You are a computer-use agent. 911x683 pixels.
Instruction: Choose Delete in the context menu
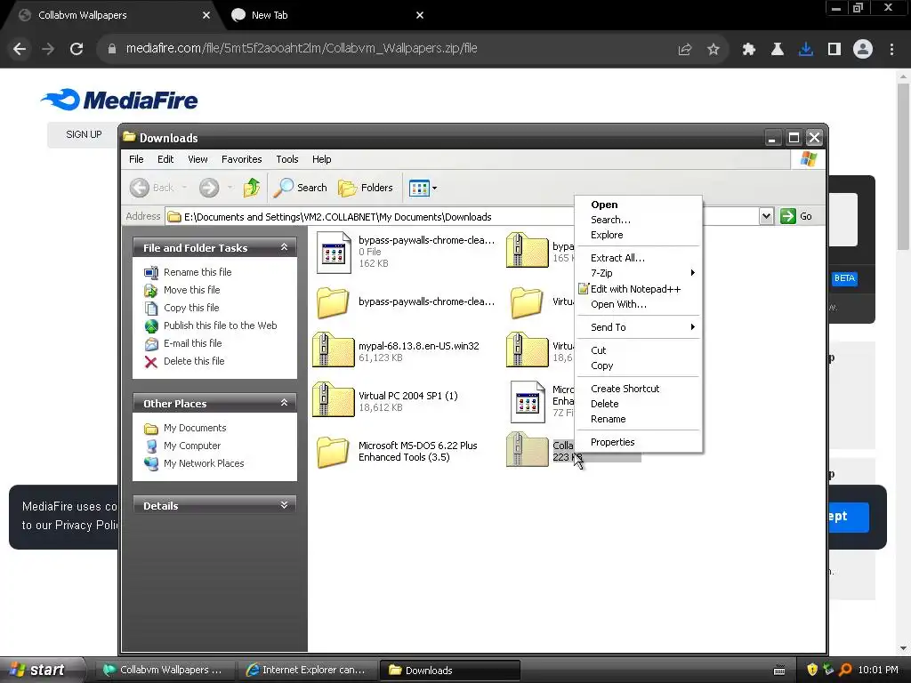pyautogui.click(x=638, y=404)
